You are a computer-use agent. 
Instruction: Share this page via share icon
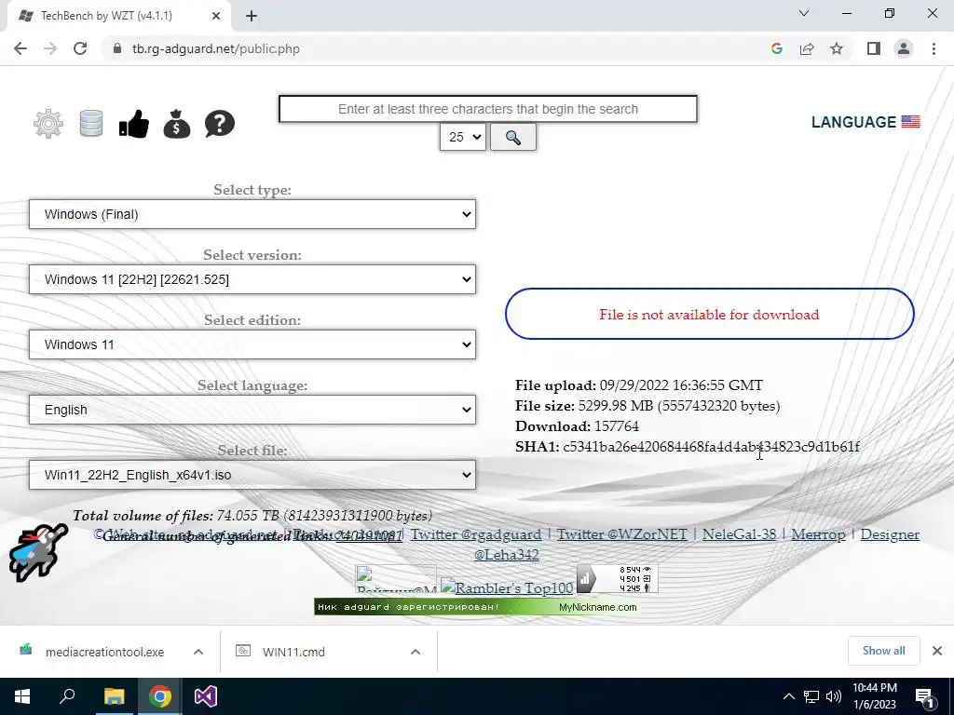[x=807, y=48]
